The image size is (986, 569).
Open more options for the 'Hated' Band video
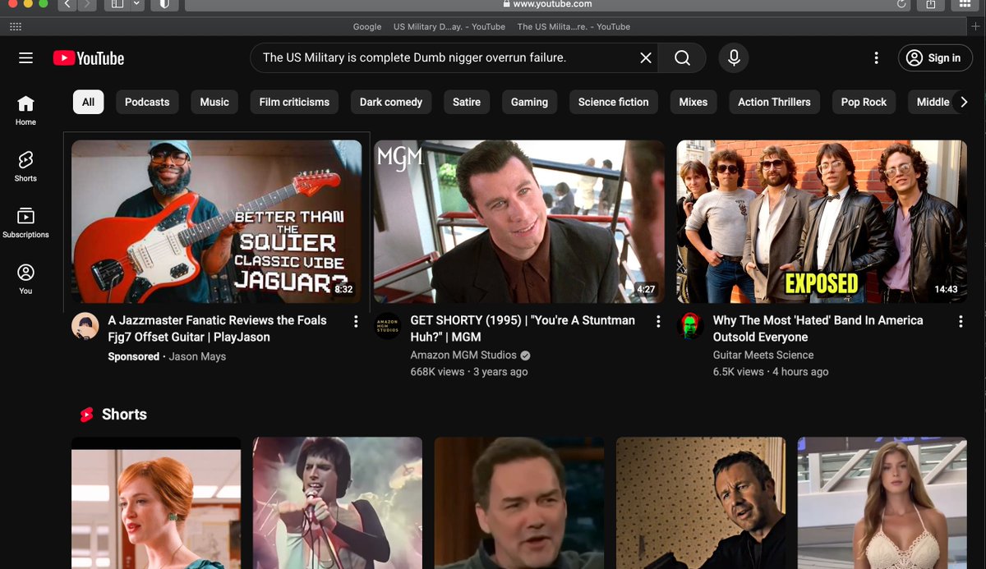[x=961, y=322]
